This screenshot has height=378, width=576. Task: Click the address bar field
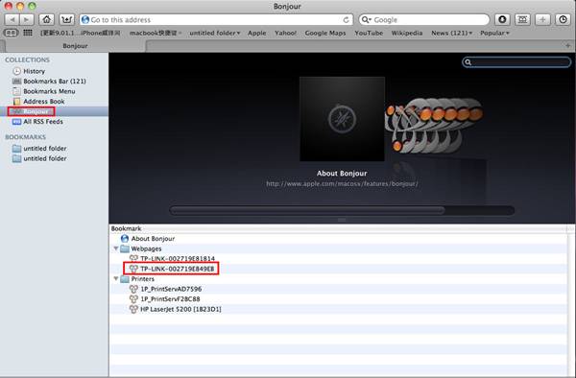click(x=216, y=20)
